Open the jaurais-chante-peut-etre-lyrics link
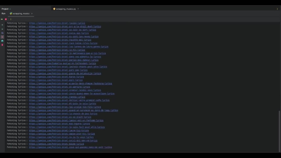 point(68,67)
